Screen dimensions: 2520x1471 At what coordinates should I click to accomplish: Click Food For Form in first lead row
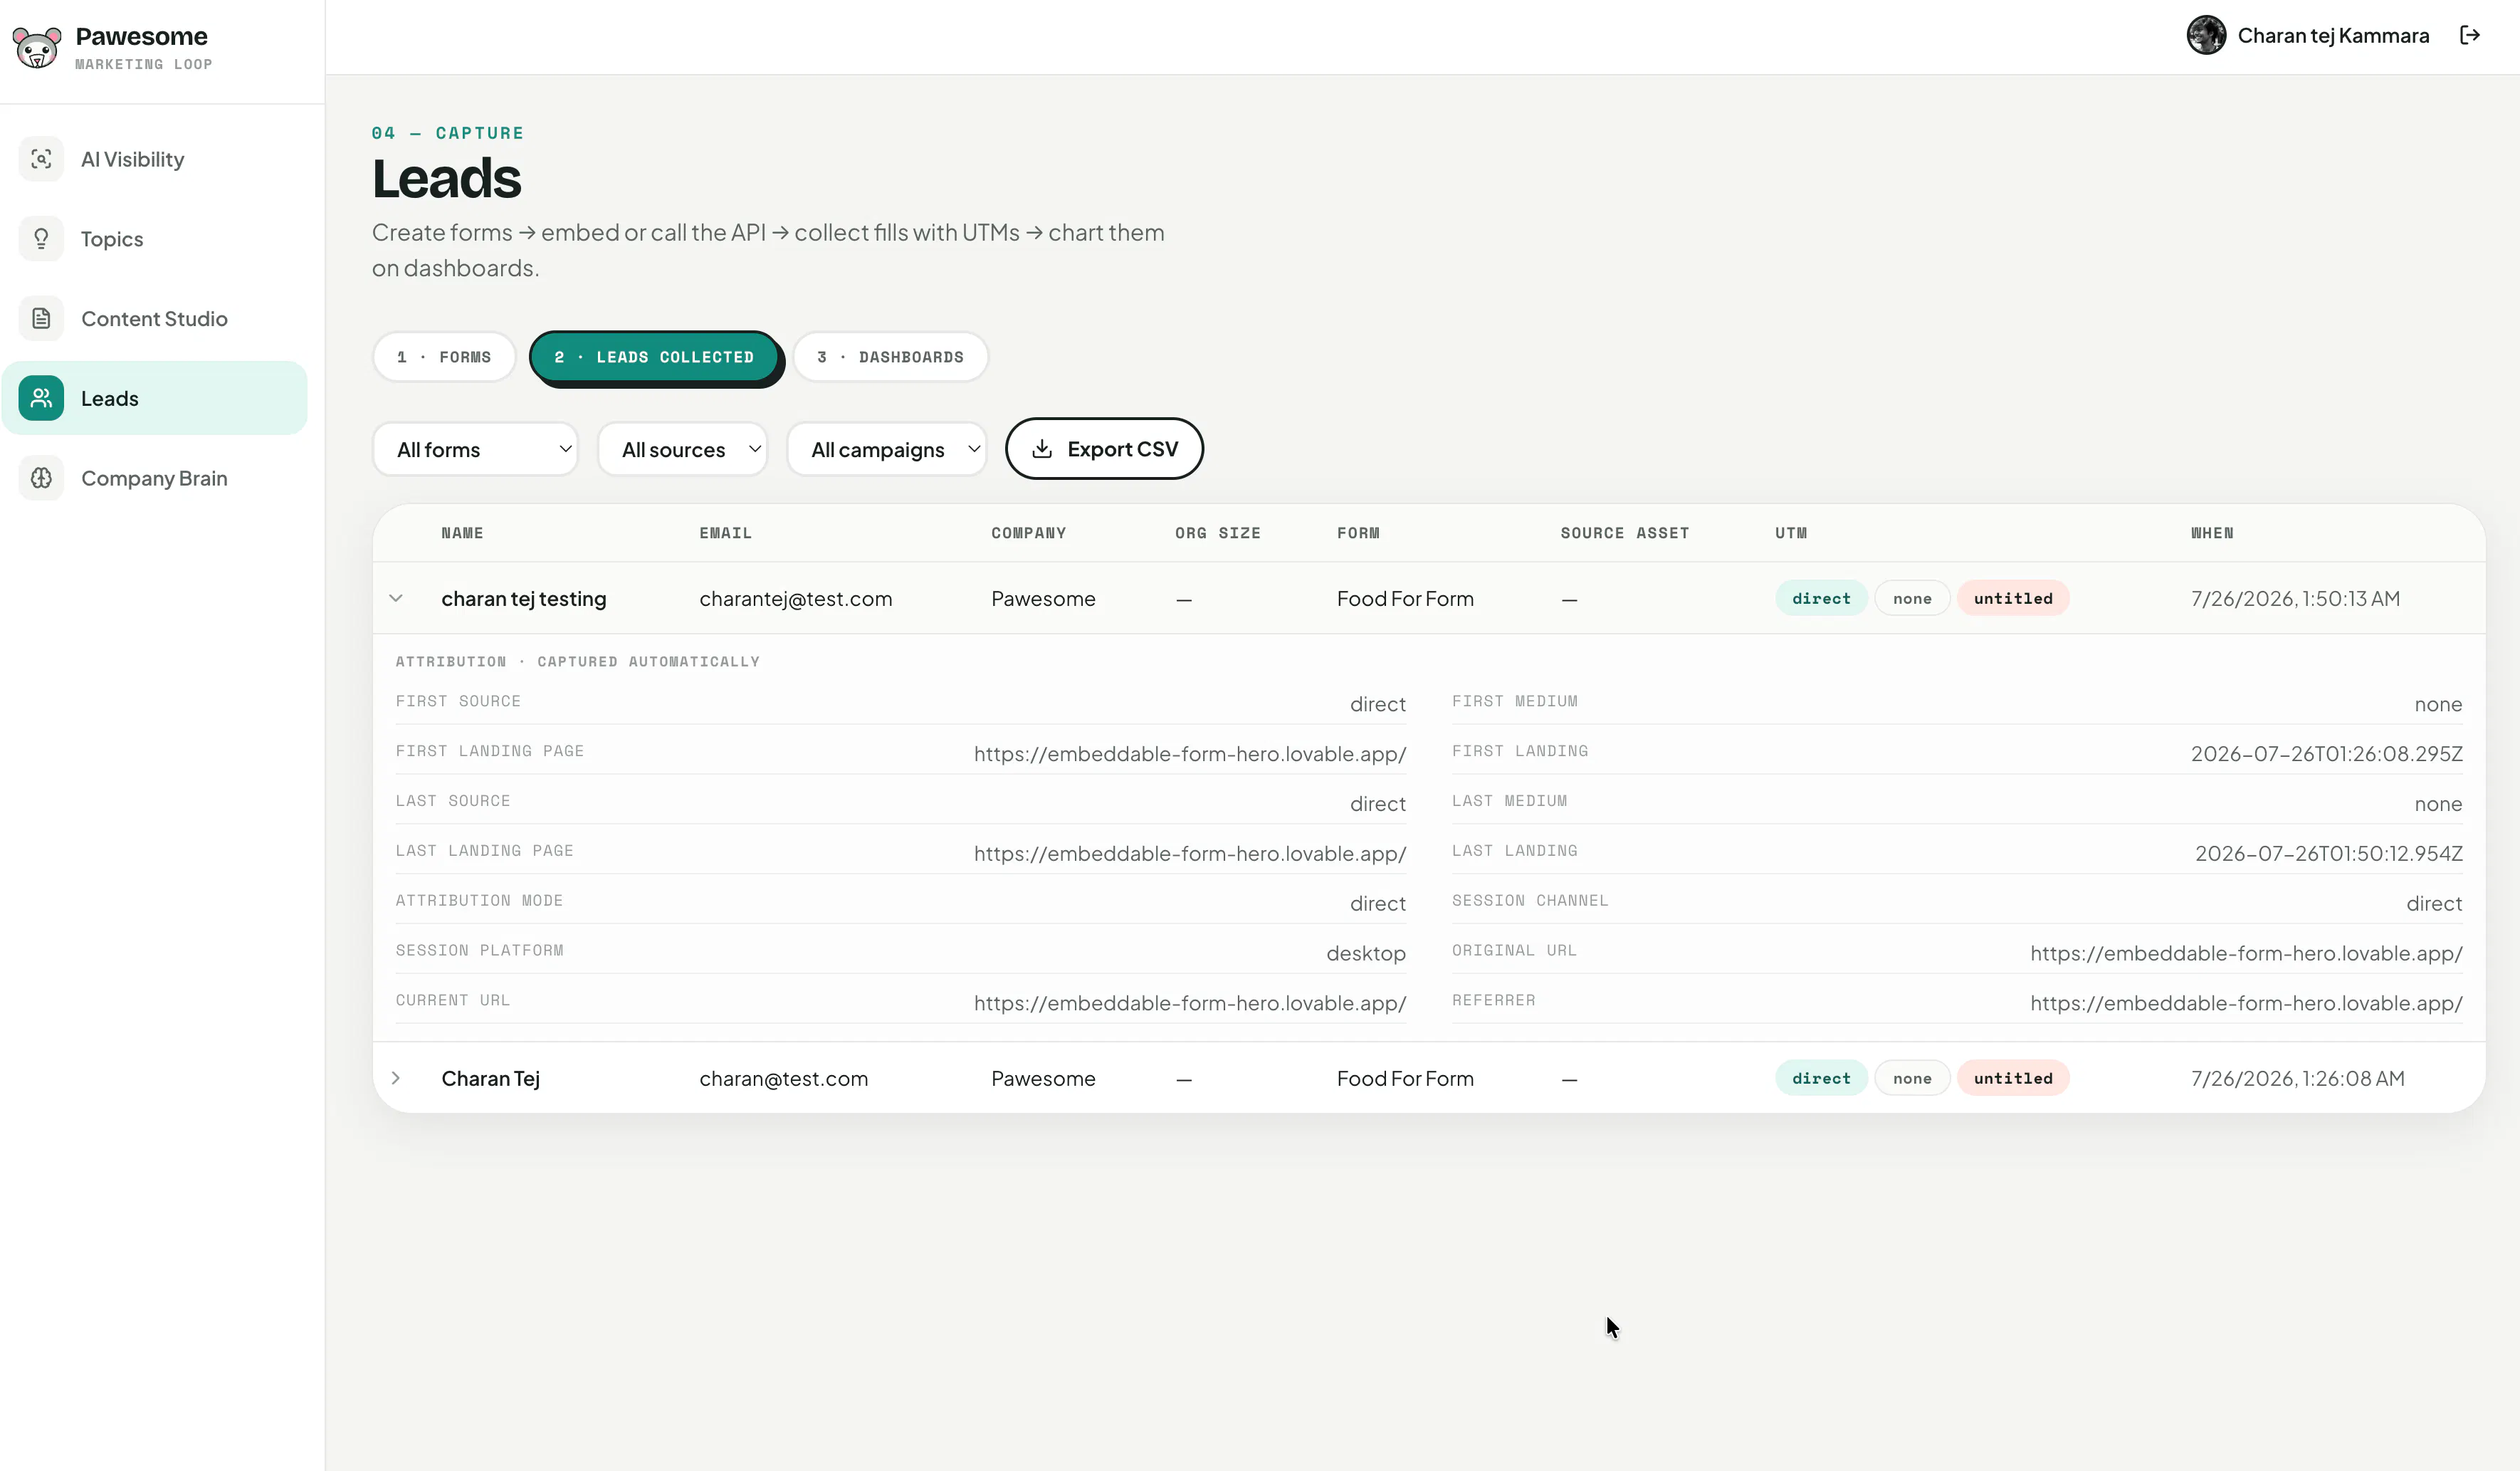(1405, 599)
